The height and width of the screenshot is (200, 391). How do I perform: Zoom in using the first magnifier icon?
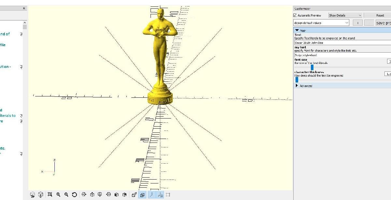coord(58,195)
